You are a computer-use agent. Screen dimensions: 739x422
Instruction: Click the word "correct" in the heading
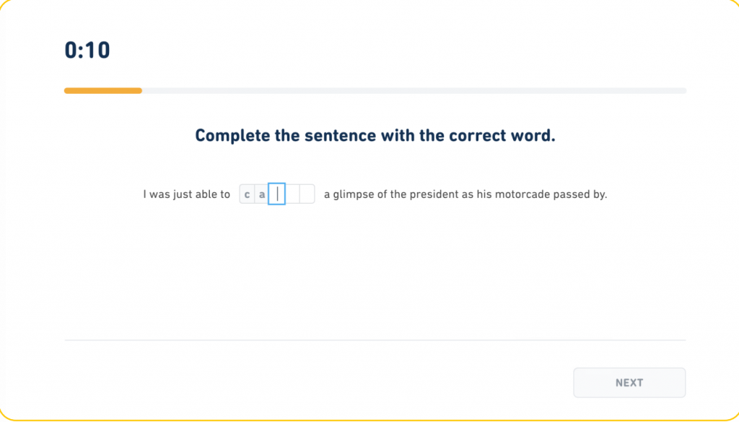coord(477,136)
